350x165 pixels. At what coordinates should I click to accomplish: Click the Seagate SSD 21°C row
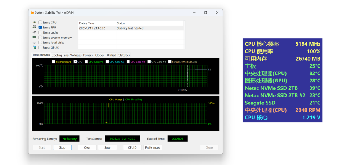[283, 103]
